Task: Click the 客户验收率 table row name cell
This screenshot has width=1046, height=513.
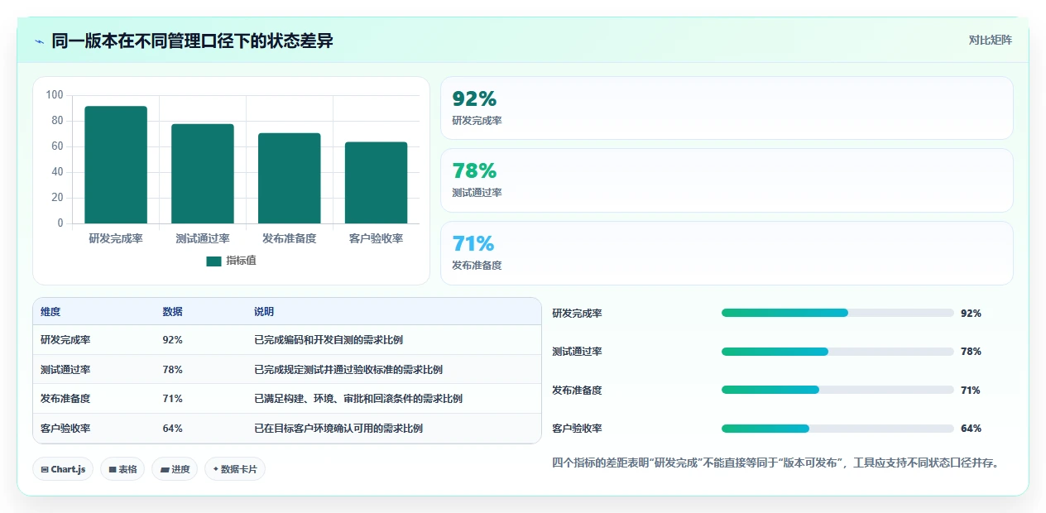Action: 65,429
